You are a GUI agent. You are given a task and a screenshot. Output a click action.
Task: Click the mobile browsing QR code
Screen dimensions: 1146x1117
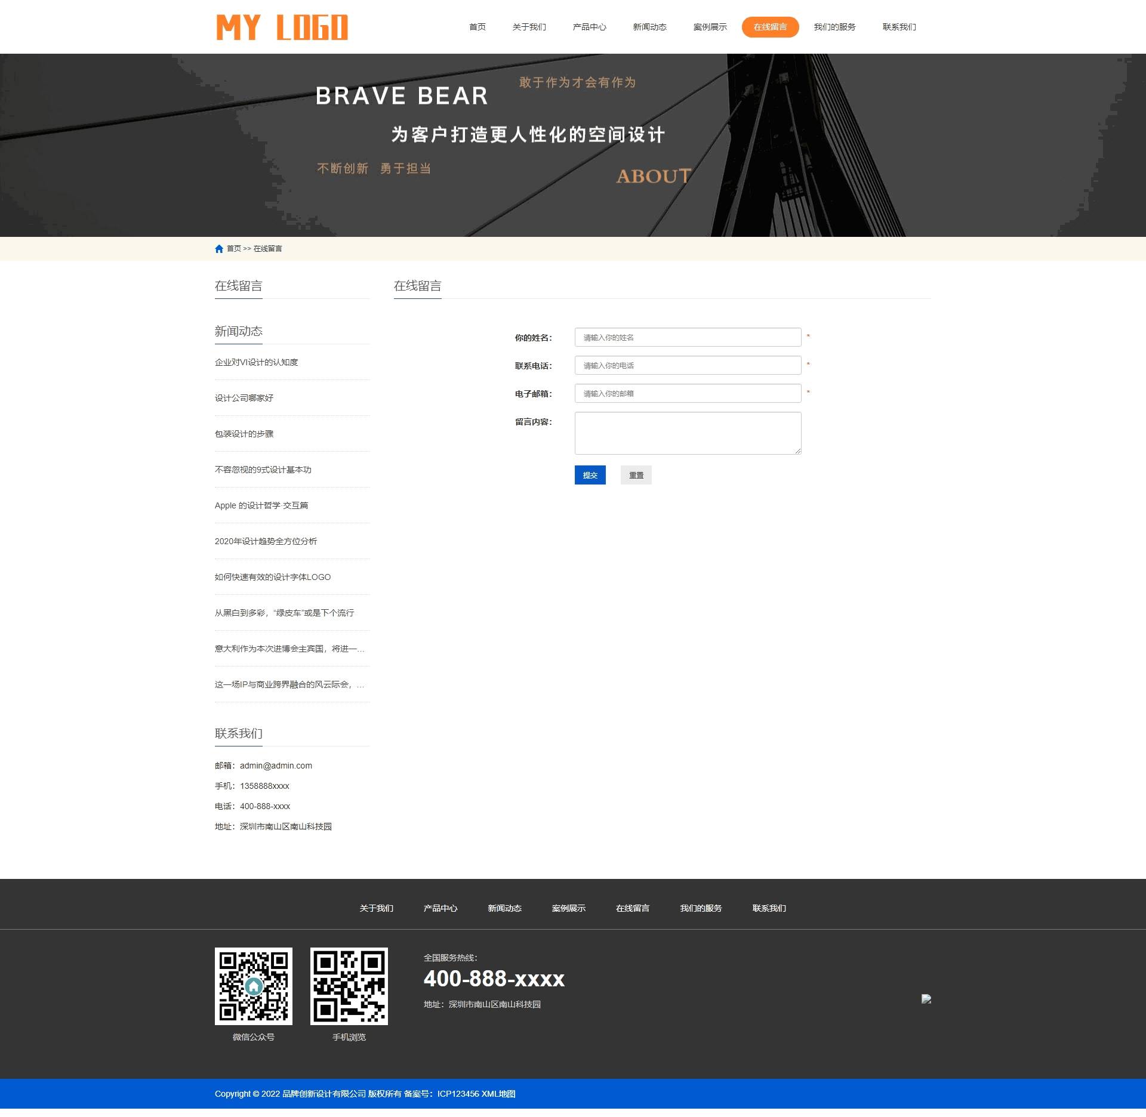(349, 986)
